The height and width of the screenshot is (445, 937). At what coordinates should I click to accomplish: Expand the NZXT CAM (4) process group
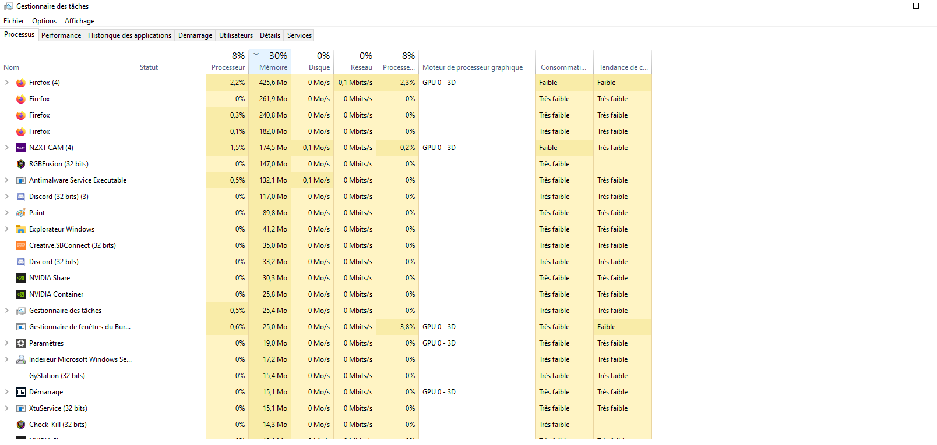click(7, 148)
